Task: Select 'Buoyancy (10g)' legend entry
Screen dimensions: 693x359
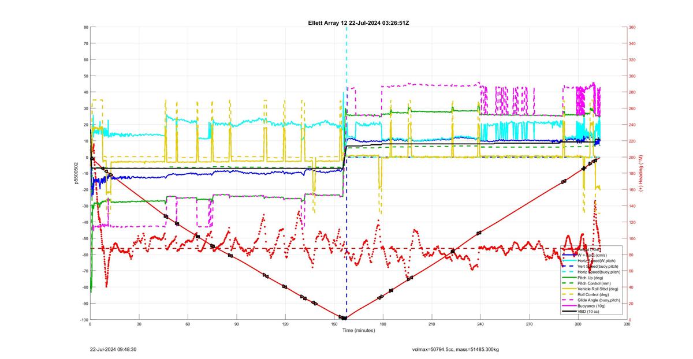Action: tap(593, 306)
